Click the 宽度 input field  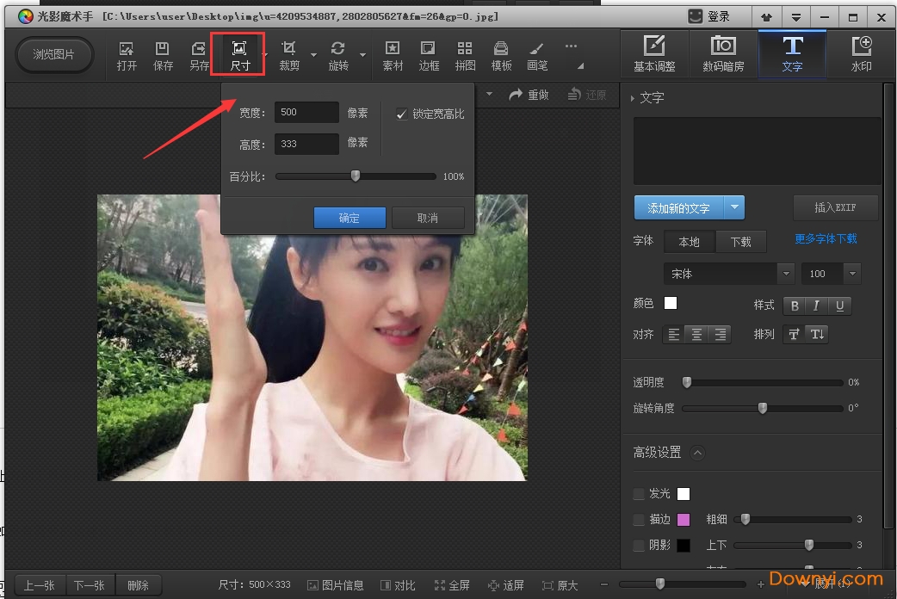tap(306, 113)
